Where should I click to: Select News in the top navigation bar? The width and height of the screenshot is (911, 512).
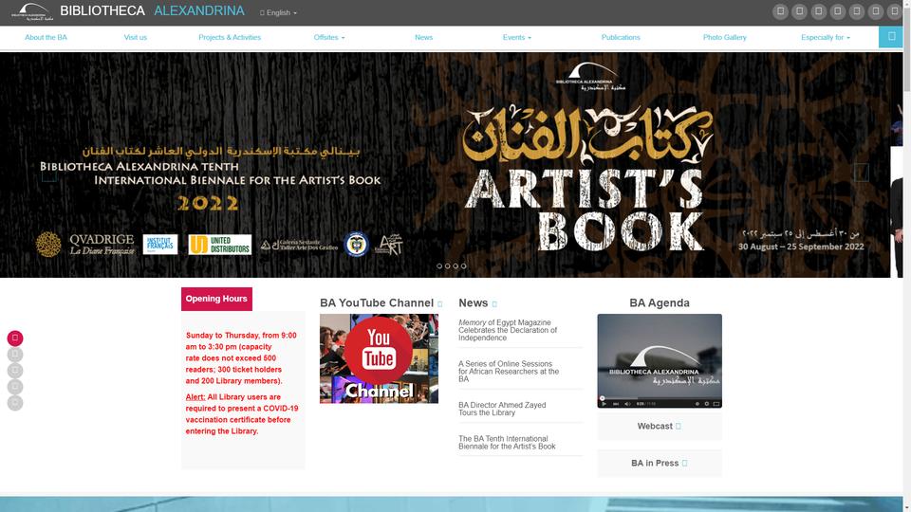(x=423, y=37)
